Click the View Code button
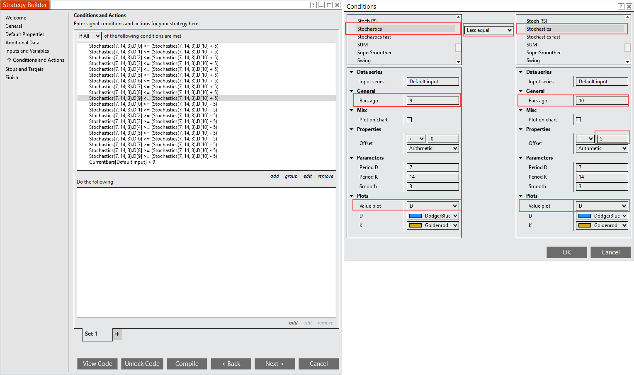This screenshot has width=634, height=375. 97,364
